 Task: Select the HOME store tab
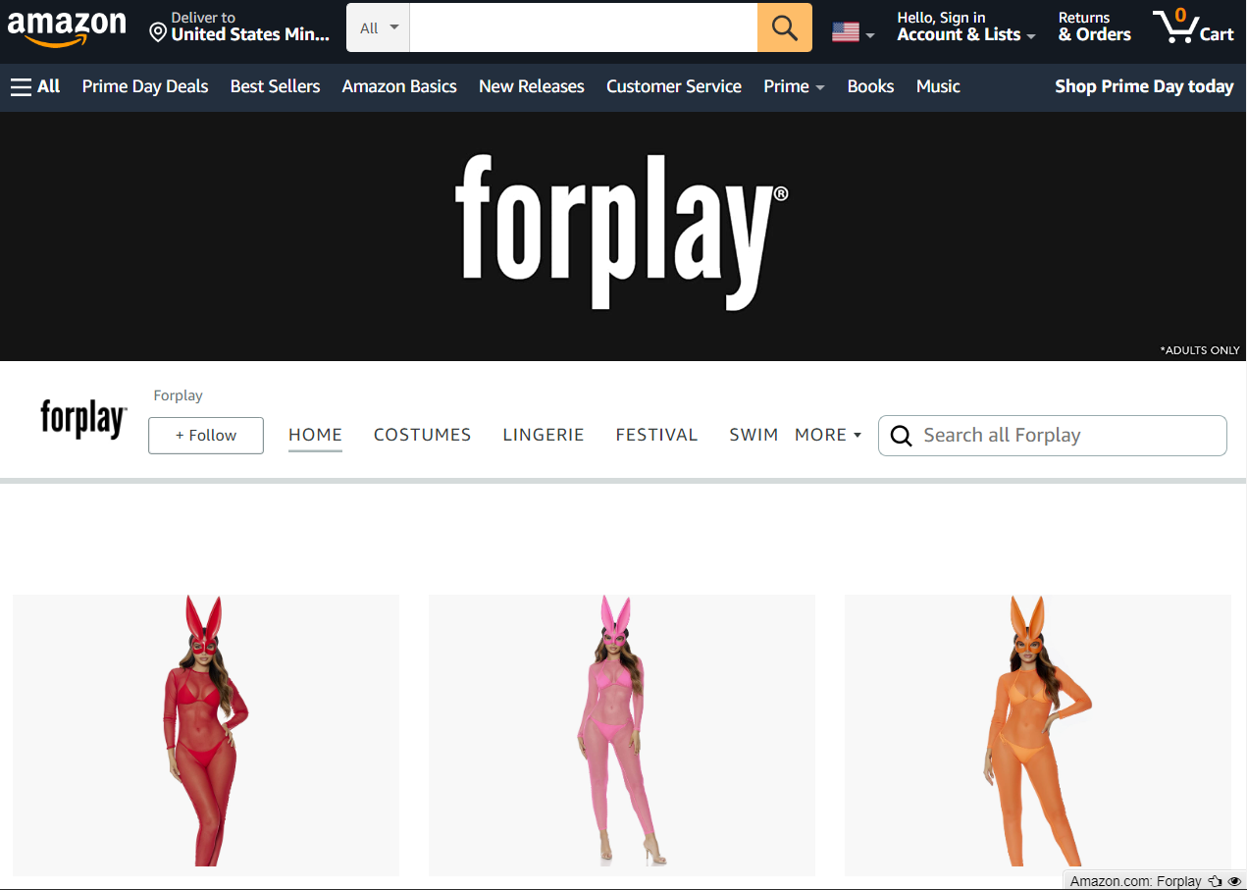[x=315, y=435]
